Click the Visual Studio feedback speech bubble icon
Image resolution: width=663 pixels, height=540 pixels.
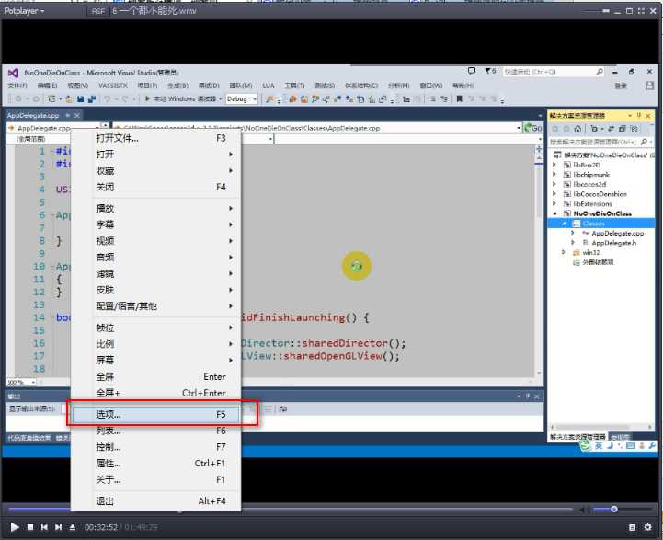[472, 71]
